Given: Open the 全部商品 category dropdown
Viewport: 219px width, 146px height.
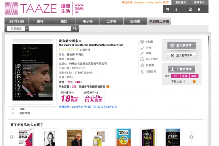Looking at the screenshot, I should tap(18, 28).
